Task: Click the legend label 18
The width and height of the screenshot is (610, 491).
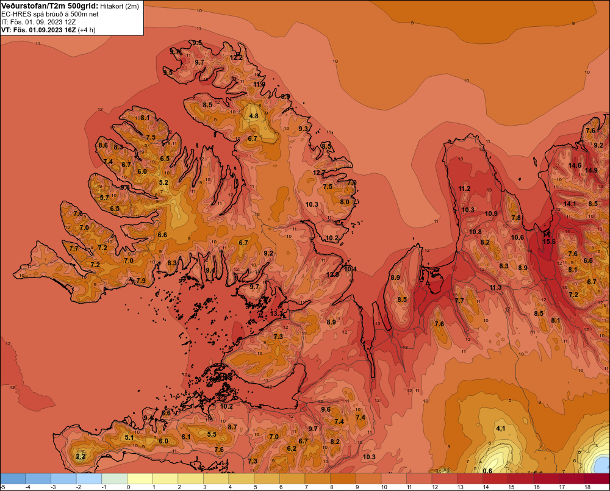Action: click(x=587, y=487)
